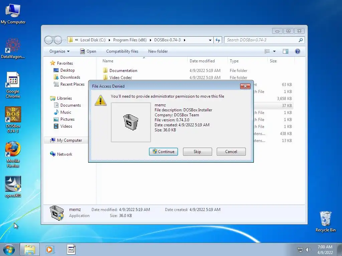The height and width of the screenshot is (256, 342).
Task: Refresh the folder with the refresh button
Action: (x=218, y=40)
